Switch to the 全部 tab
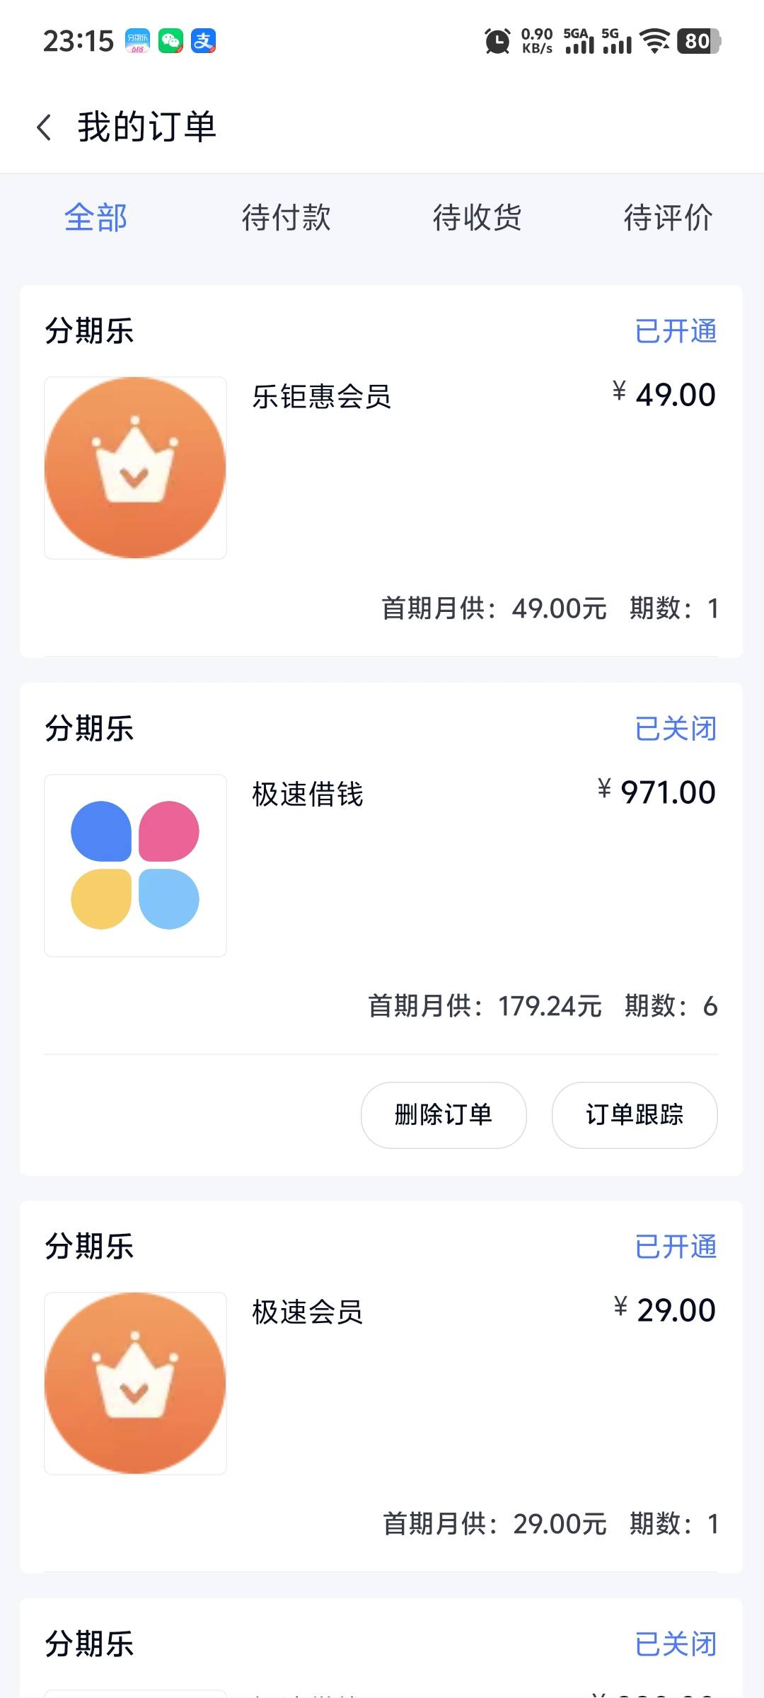Screen dimensions: 764x1698 [x=95, y=217]
